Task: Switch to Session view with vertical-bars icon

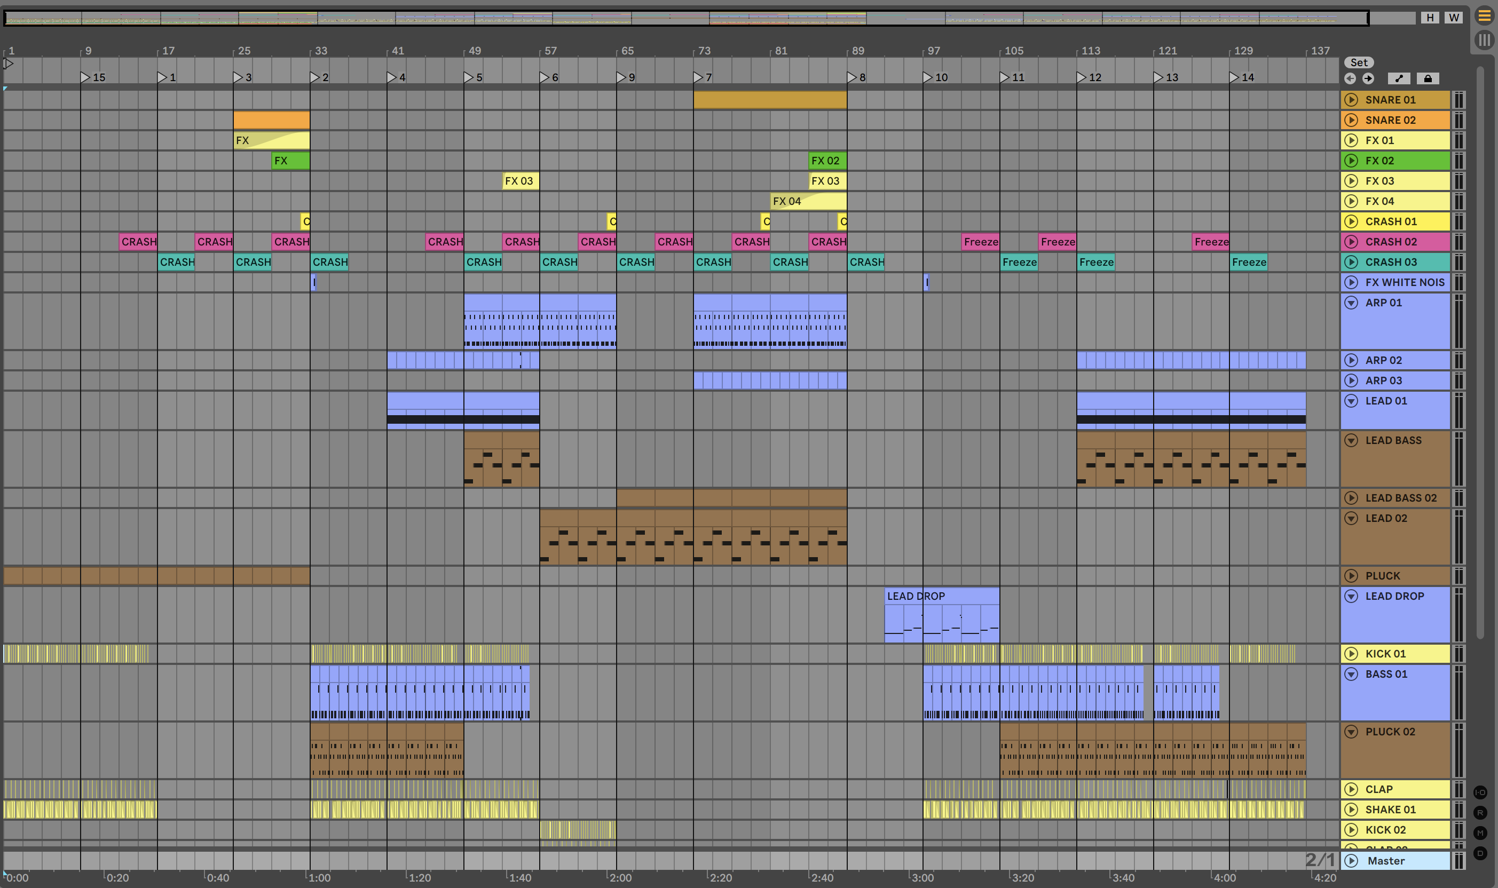Action: tap(1484, 40)
